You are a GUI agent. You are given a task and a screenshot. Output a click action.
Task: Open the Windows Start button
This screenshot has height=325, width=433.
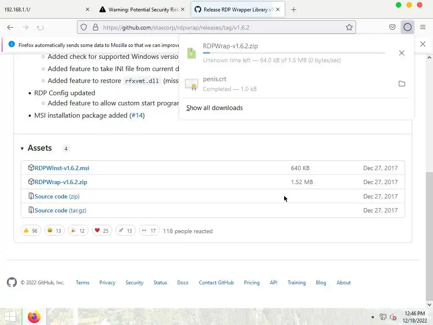tap(10, 317)
